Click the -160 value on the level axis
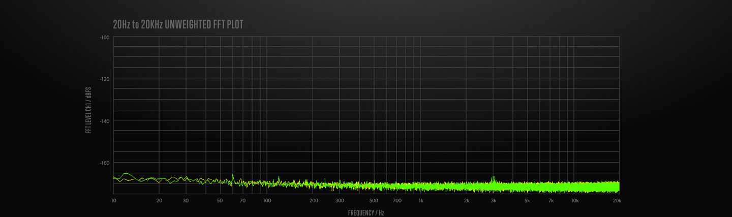Image resolution: width=732 pixels, height=217 pixels. (105, 163)
